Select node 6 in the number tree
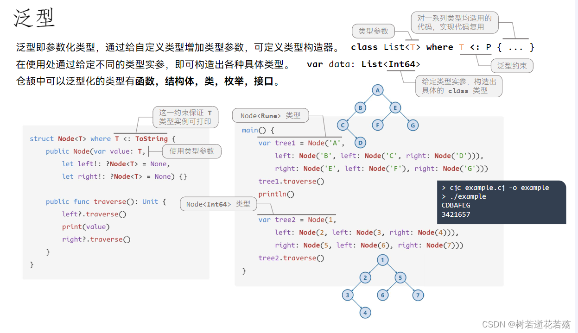578x333 pixels. pos(382,295)
